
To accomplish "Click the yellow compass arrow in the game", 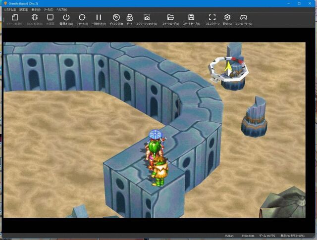I will pos(228,68).
